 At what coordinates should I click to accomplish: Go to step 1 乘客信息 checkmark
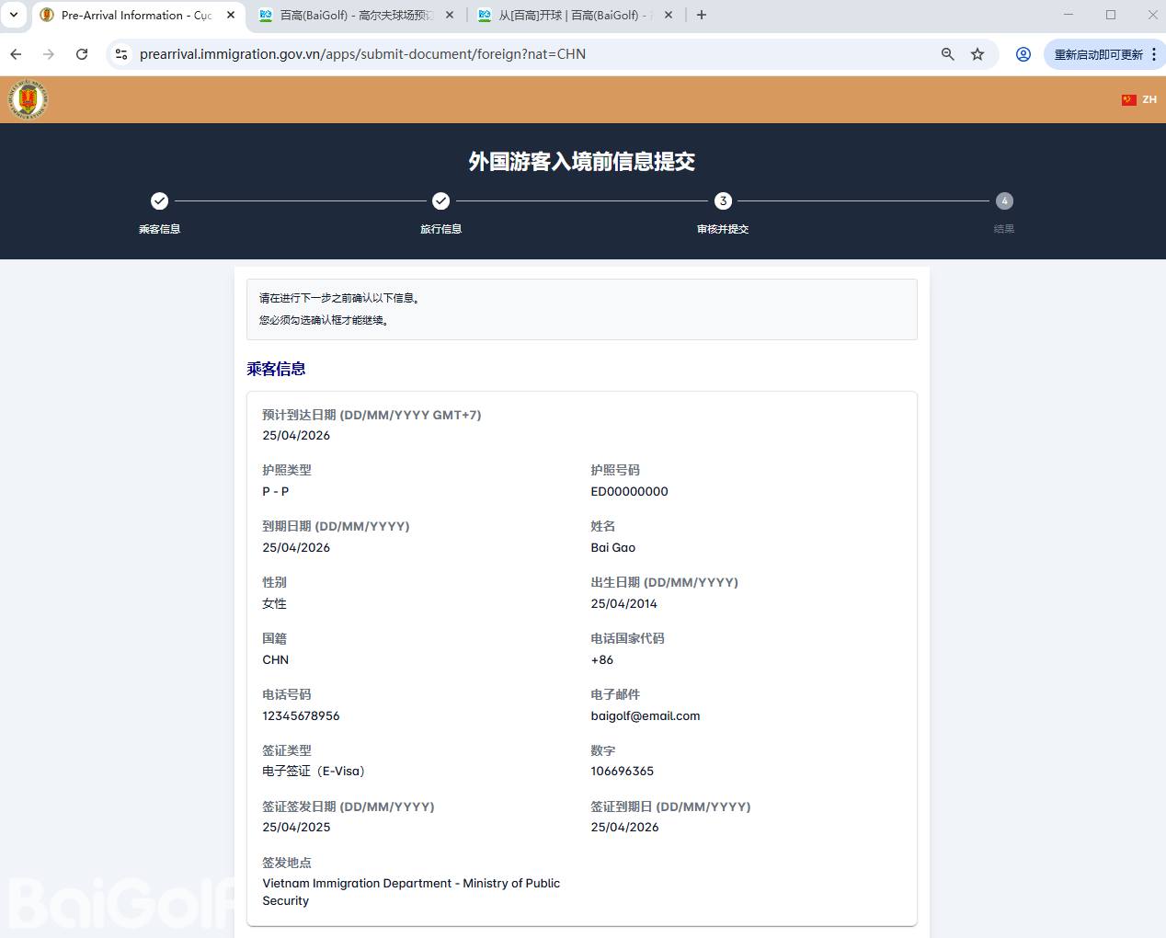click(159, 200)
